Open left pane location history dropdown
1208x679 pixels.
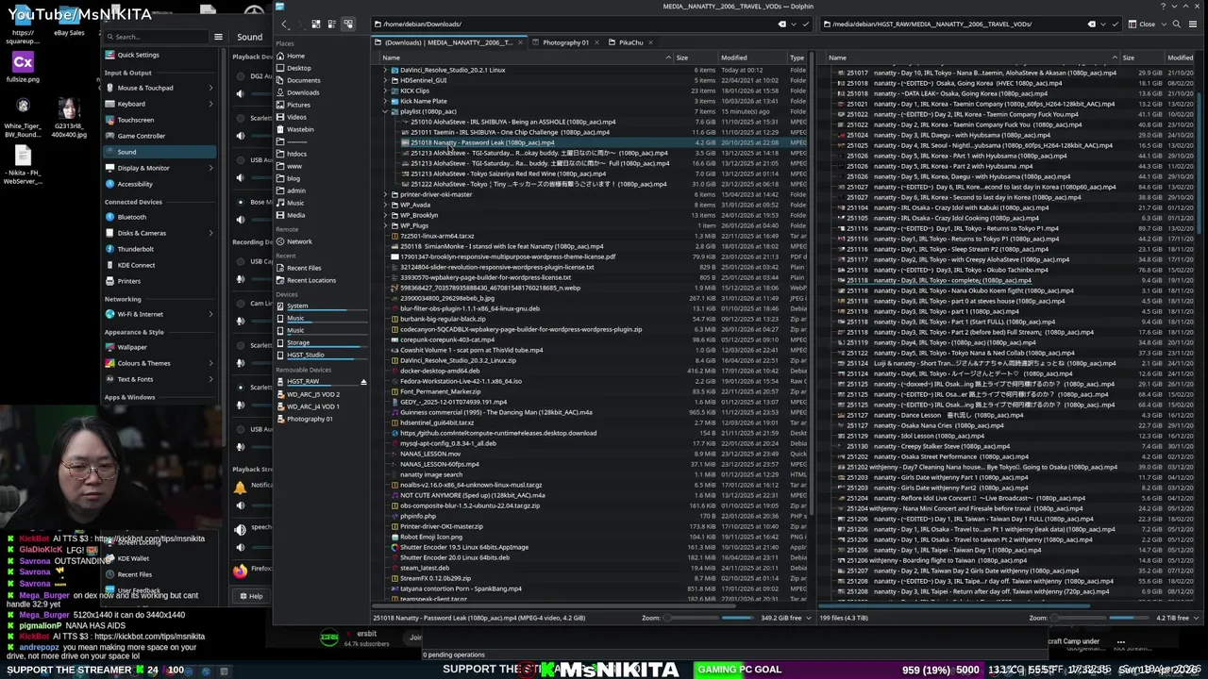(794, 24)
